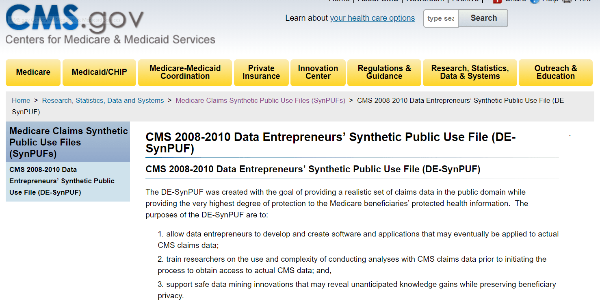Click the current-page breadcrumb text ending '(DE-SynPUF)'
Image resolution: width=600 pixels, height=306 pixels.
click(x=289, y=106)
